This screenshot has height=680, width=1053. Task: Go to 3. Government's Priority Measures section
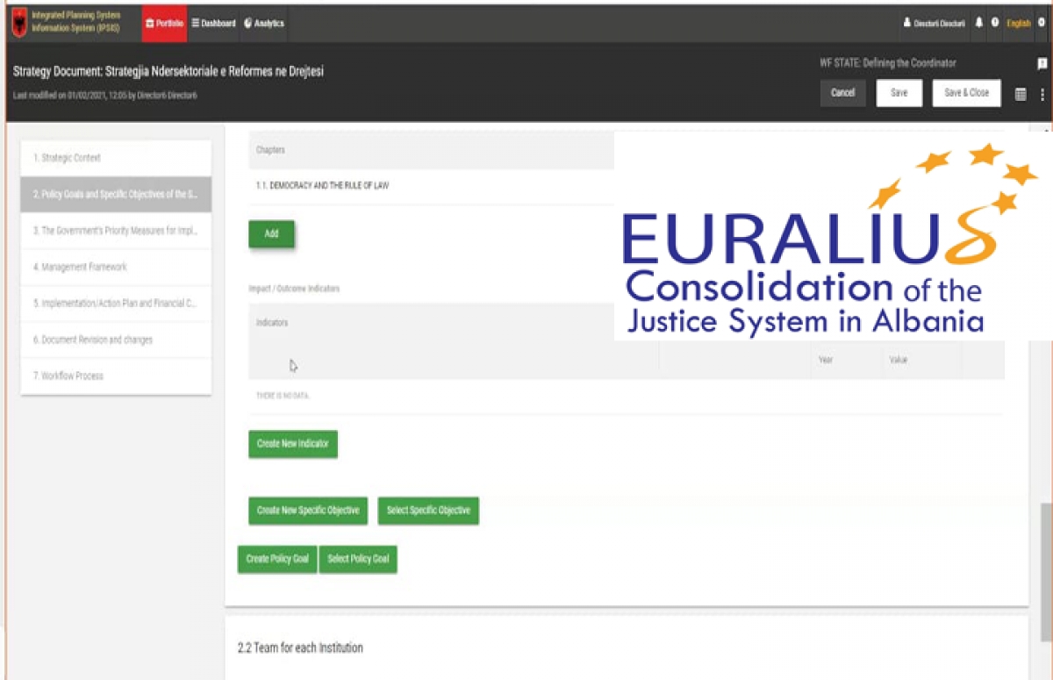116,231
